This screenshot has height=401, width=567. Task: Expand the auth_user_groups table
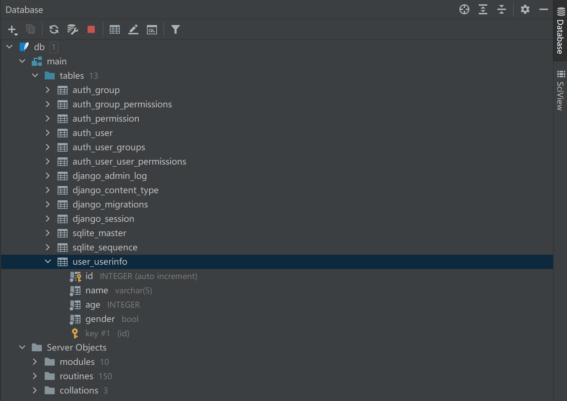(48, 147)
